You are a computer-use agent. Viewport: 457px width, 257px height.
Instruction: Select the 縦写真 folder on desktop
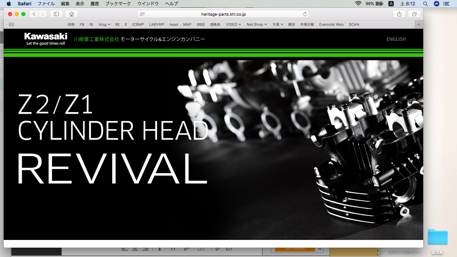pyautogui.click(x=438, y=237)
